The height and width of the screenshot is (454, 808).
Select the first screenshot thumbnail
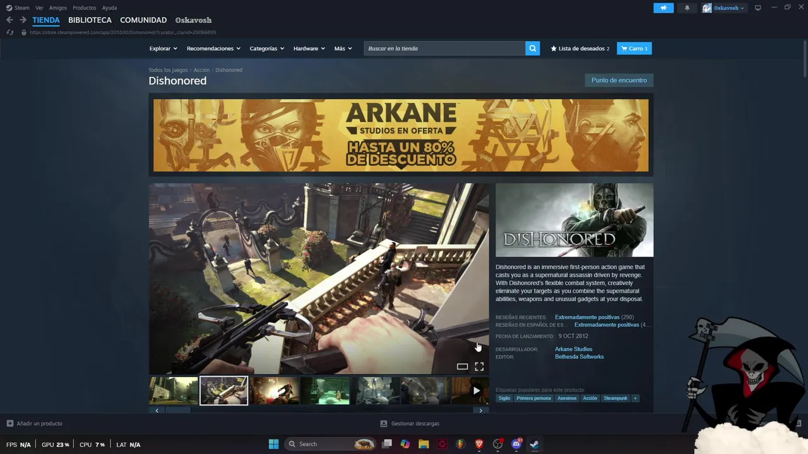pos(174,391)
